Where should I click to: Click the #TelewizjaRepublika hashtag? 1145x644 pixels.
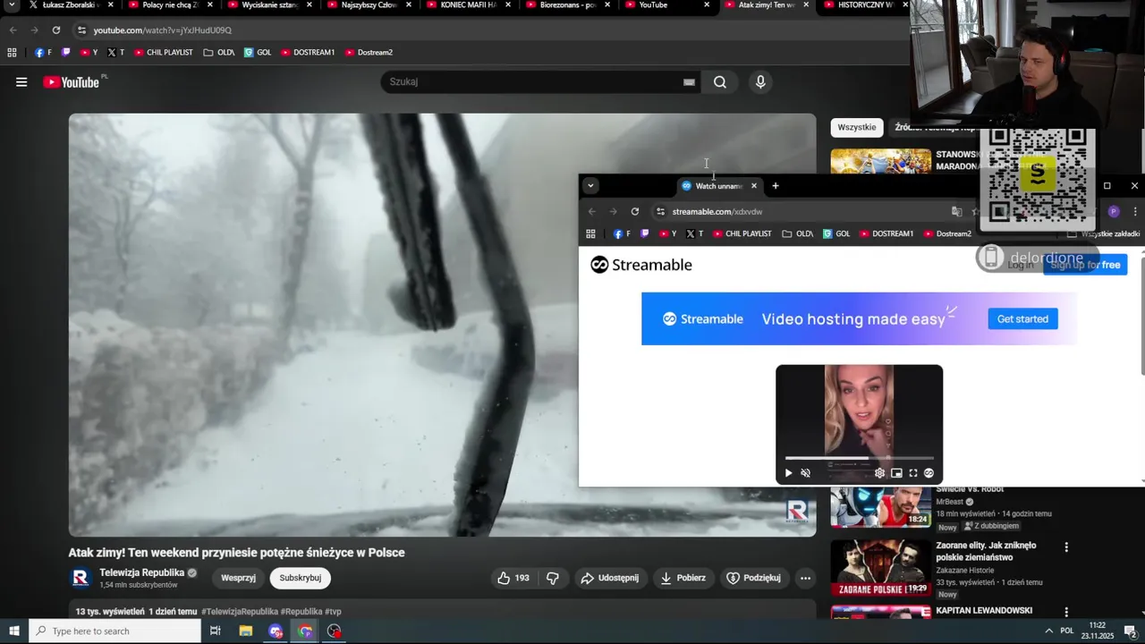pyautogui.click(x=240, y=612)
